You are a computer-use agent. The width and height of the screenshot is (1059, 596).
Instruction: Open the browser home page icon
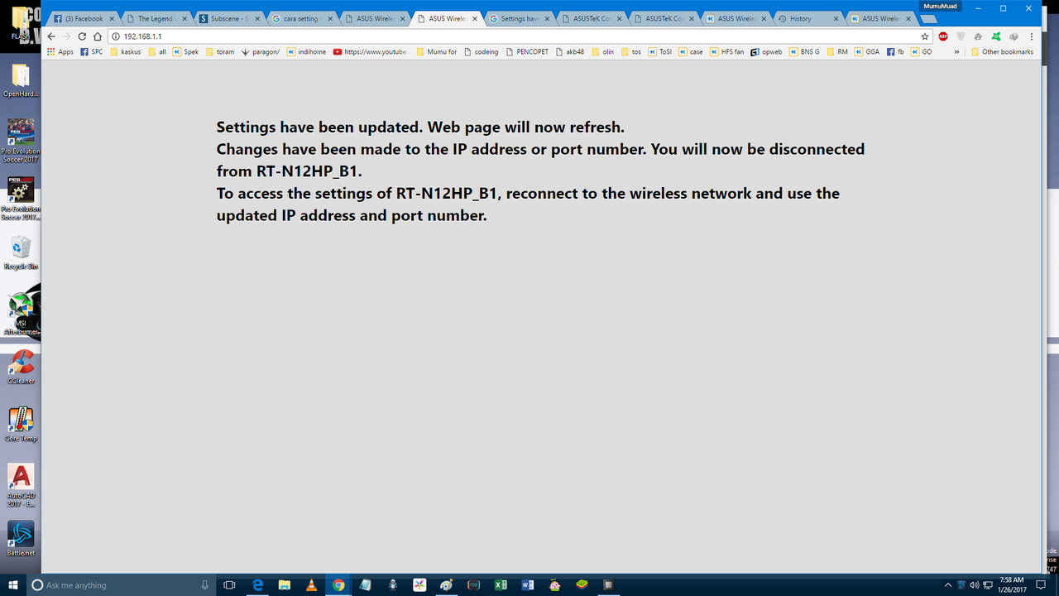[x=97, y=36]
